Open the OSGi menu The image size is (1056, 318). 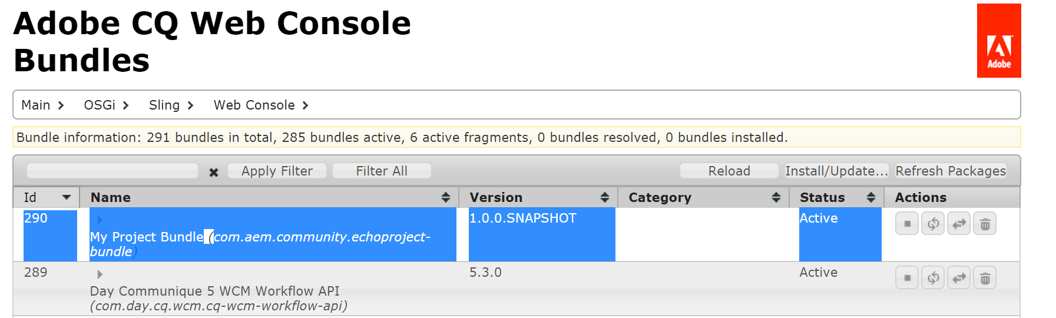click(x=106, y=105)
